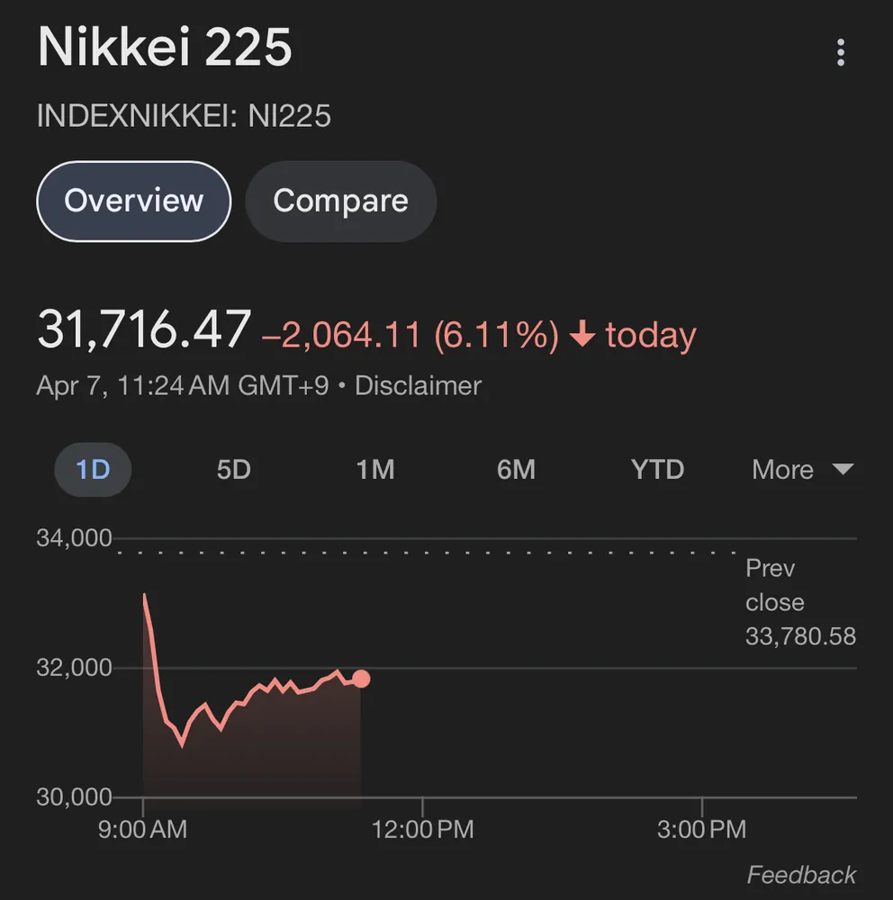Click the red down arrow beside today
Screen dimensions: 893x900
pyautogui.click(x=583, y=336)
